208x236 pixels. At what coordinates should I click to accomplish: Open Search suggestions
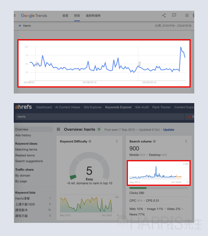pyautogui.click(x=29, y=161)
